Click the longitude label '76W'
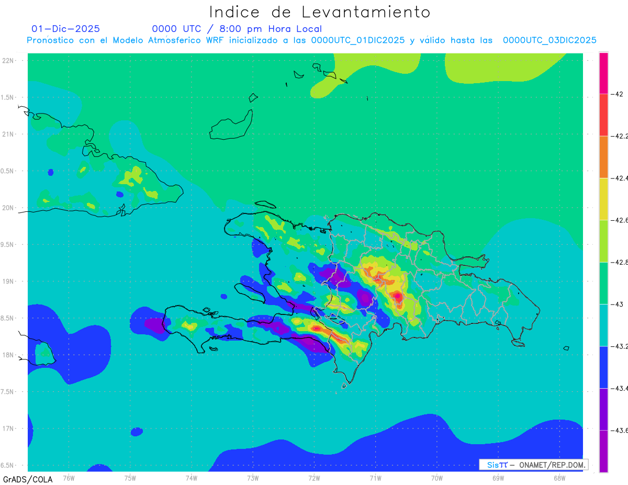Viewport: 628px width, 485px height. coord(69,478)
